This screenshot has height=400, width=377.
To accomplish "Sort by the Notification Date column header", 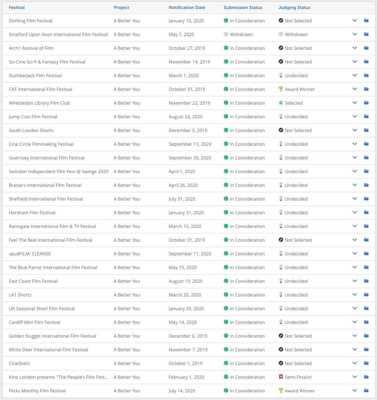I will 187,8.
